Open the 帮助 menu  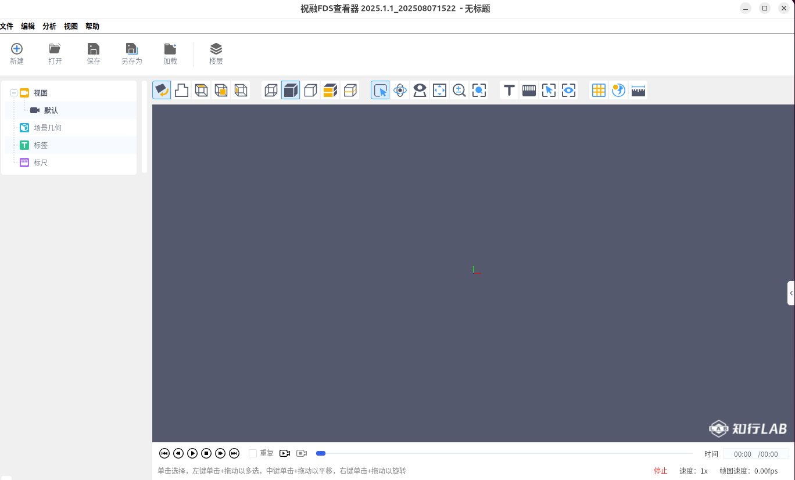(92, 26)
